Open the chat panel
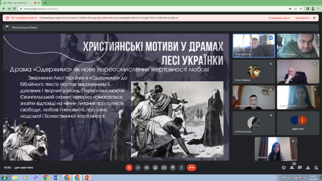Image resolution: width=322 pixels, height=181 pixels. point(300,168)
